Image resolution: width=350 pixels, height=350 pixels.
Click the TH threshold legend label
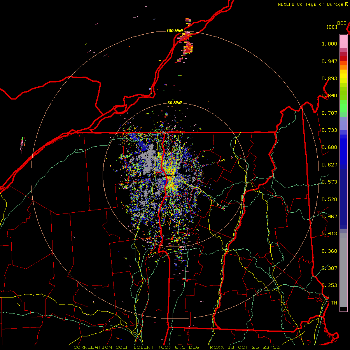point(334,303)
